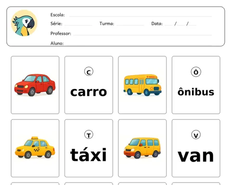This screenshot has height=185, width=231.
Task: Select the yellow van picture card
Action: tap(142, 148)
